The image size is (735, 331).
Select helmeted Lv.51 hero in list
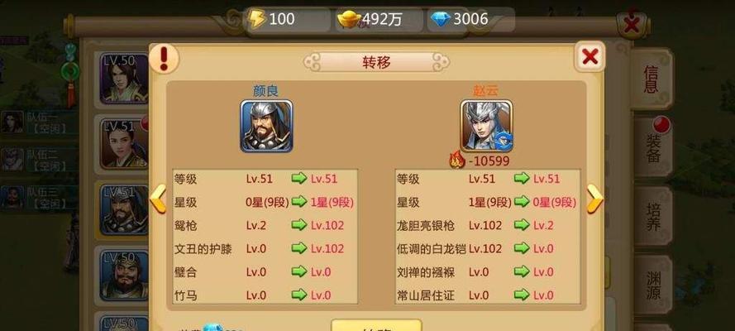pyautogui.click(x=124, y=209)
